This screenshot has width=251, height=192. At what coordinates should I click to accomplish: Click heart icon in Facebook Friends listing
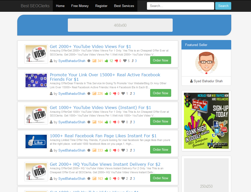click(123, 93)
